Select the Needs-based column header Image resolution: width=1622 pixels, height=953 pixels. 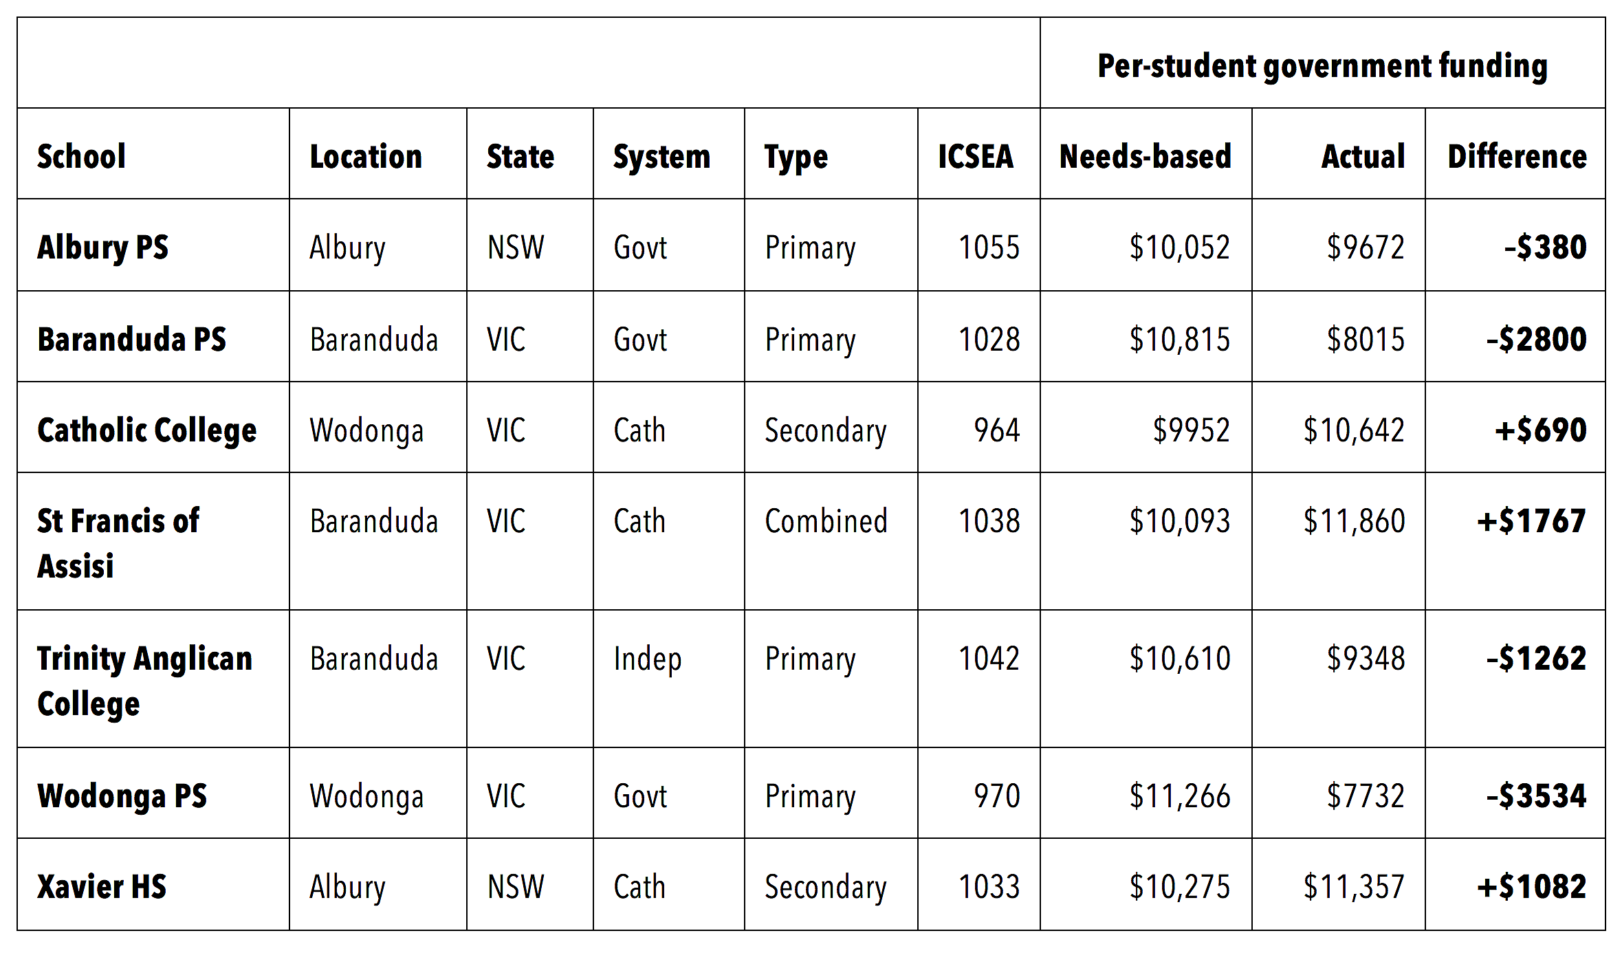pos(1146,156)
